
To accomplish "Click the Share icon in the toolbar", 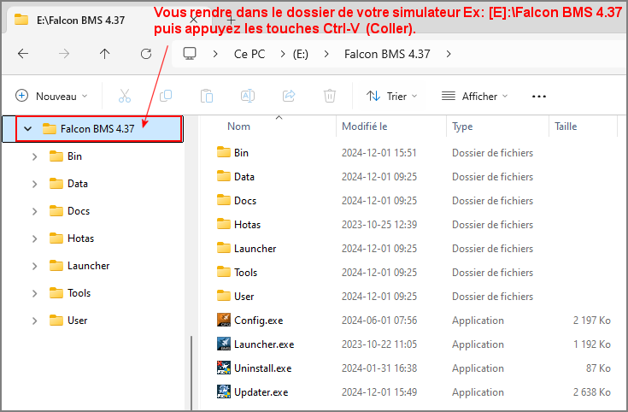I will [289, 96].
